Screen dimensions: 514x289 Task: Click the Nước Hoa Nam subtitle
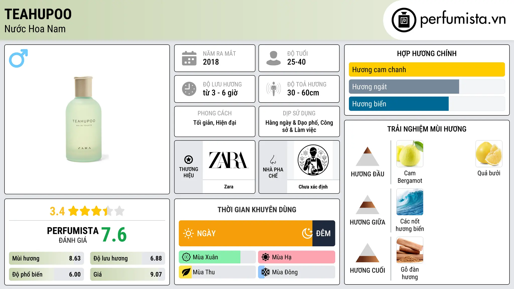pos(35,29)
